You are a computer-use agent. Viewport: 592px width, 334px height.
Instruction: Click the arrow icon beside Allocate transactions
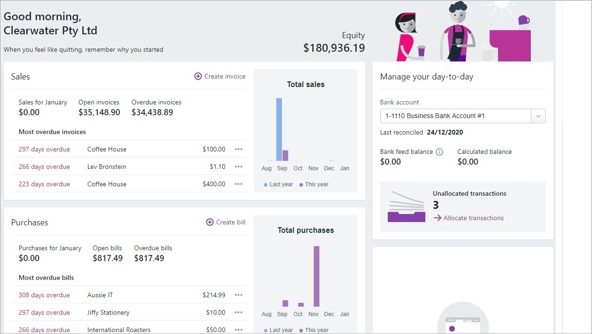click(437, 218)
